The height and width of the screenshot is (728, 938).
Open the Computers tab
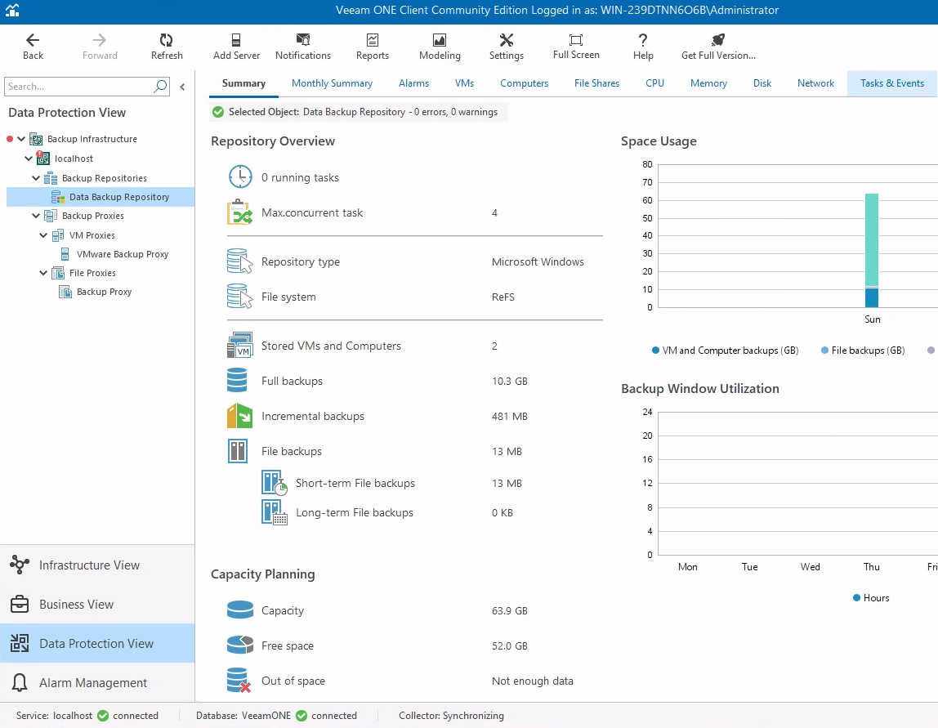point(524,83)
